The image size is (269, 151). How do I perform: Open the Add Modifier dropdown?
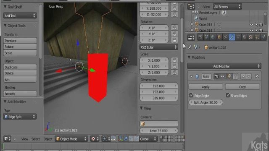click(x=224, y=66)
